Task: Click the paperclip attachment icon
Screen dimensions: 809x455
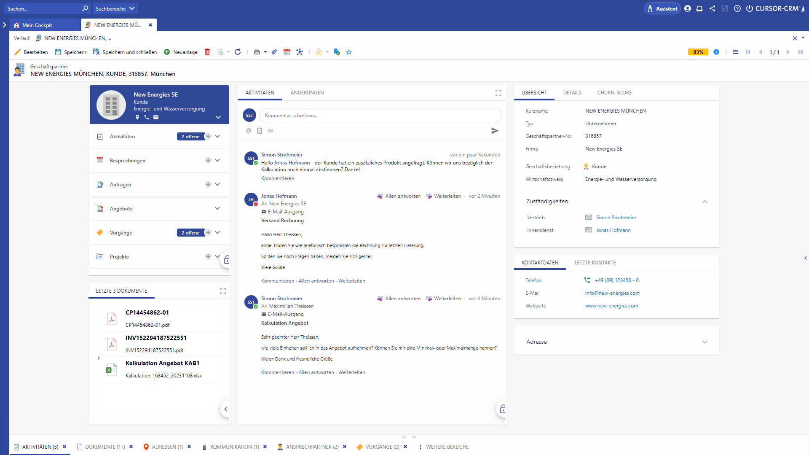Action: pos(274,52)
